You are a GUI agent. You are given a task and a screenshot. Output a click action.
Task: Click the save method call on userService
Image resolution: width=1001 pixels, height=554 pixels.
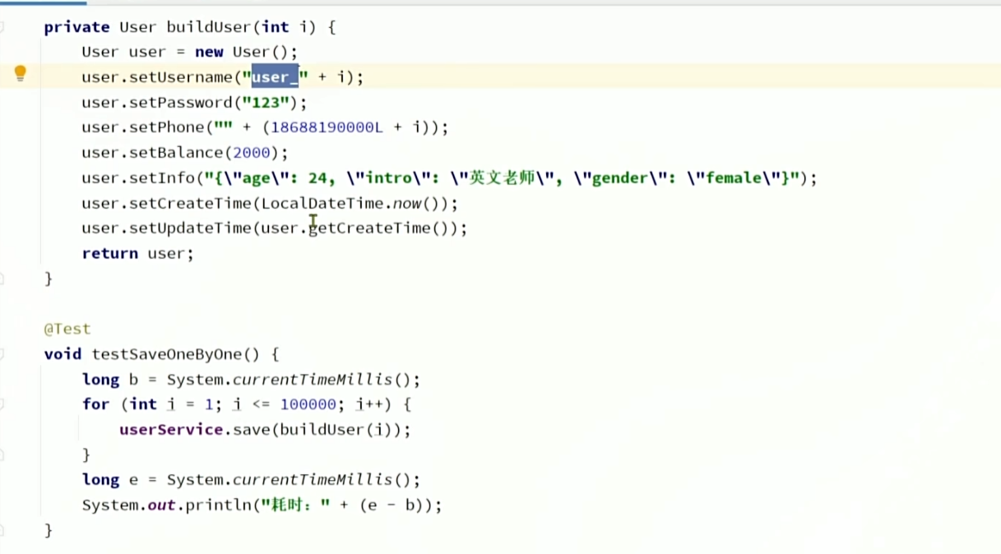[251, 430]
